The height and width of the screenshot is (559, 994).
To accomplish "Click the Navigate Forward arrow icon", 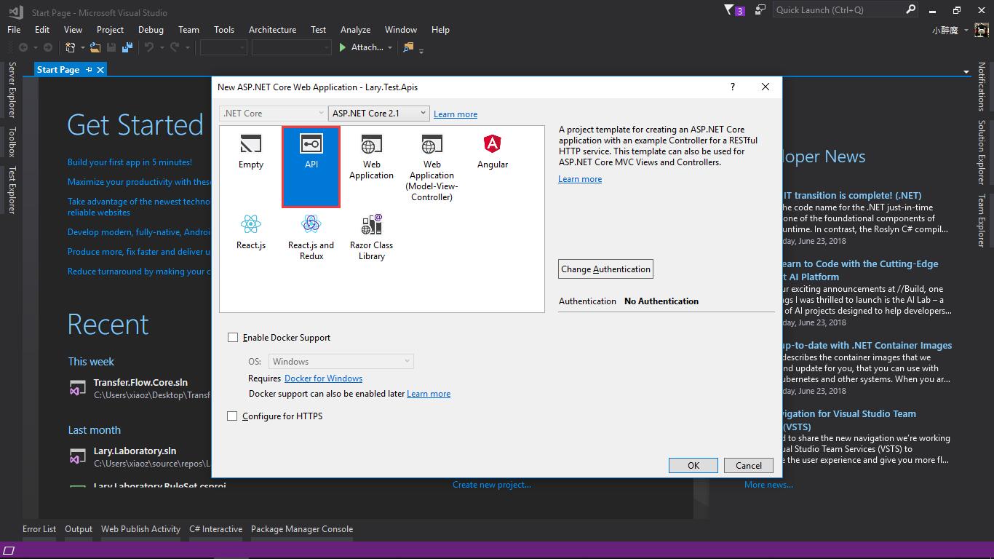I will 48,47.
